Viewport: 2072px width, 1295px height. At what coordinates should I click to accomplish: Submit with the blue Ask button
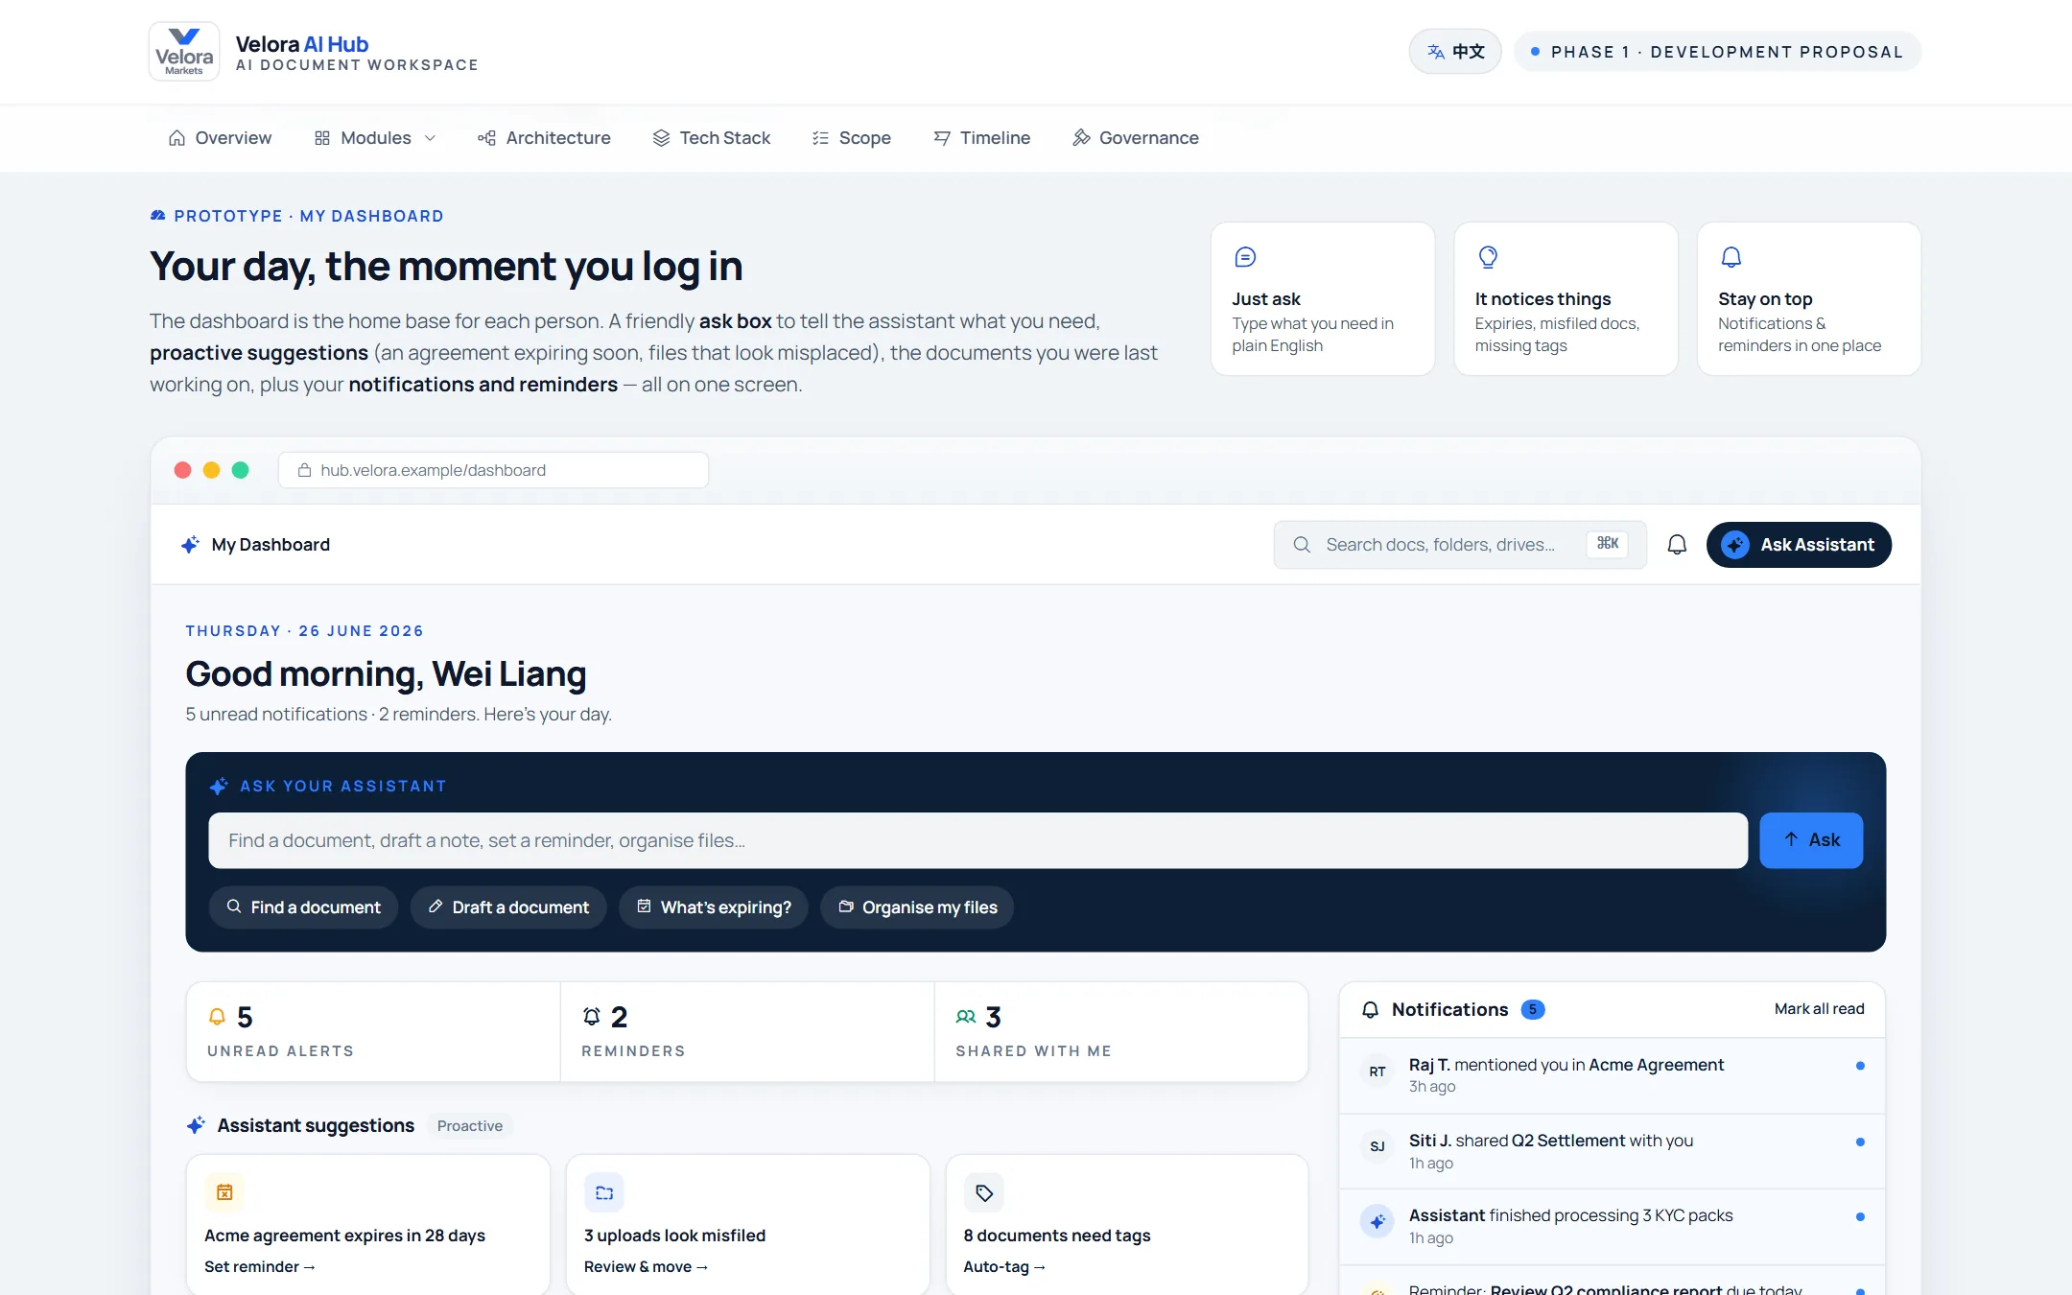(x=1811, y=840)
